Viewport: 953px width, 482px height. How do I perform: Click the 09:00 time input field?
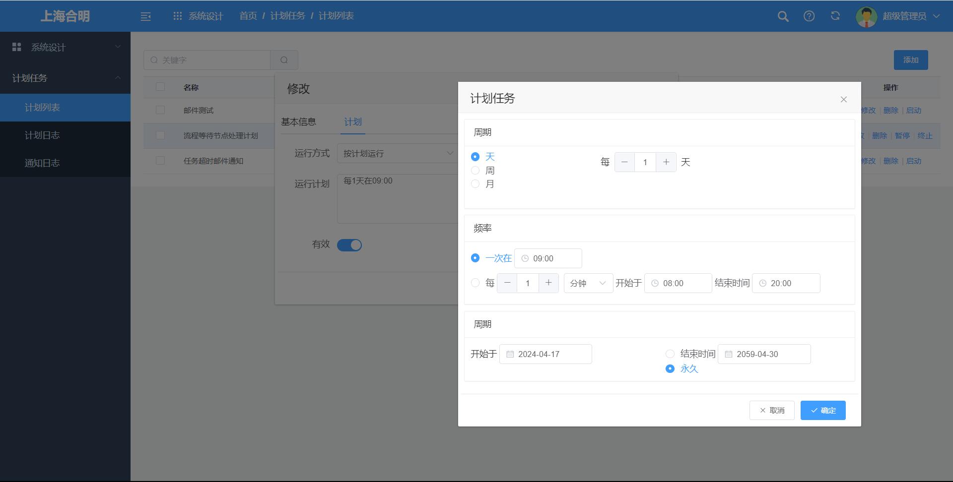(548, 258)
